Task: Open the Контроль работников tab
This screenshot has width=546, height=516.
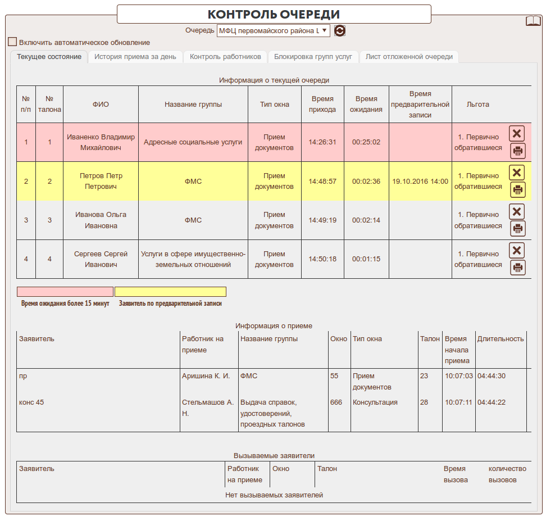Action: [225, 57]
